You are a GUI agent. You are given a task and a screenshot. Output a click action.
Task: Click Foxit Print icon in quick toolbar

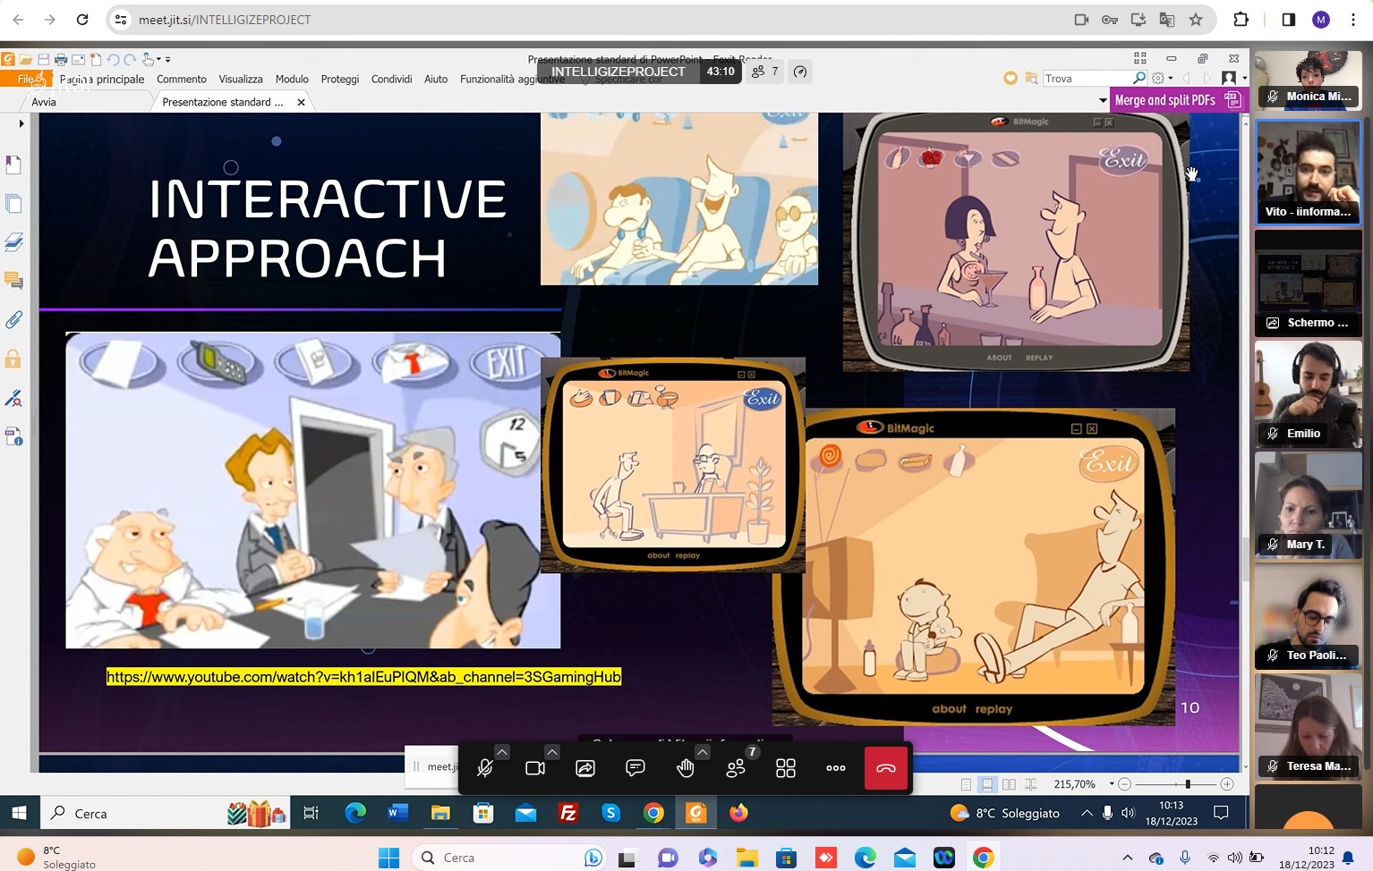pos(61,60)
